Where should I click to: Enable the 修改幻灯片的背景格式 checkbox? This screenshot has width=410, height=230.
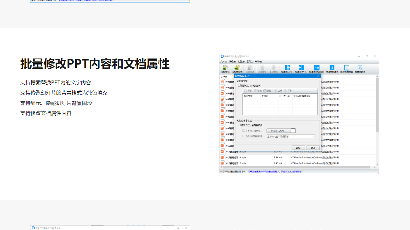239,125
